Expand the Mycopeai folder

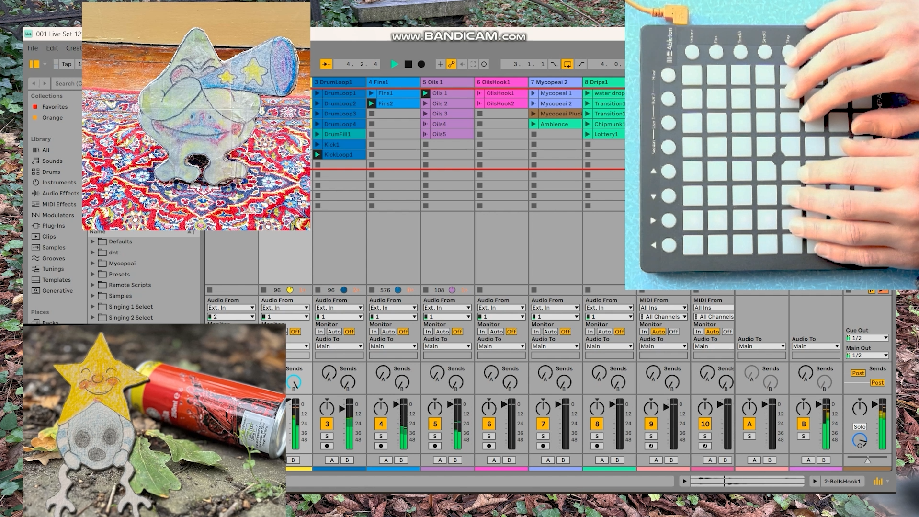93,264
